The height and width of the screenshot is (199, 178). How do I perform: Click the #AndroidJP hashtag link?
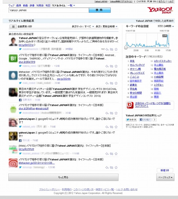click(x=42, y=108)
